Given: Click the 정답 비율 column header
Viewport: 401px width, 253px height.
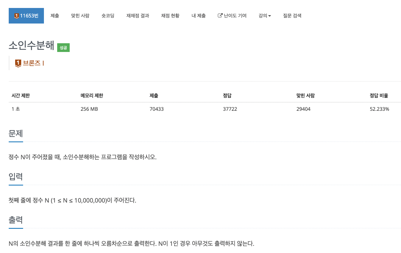Looking at the screenshot, I should (x=379, y=96).
